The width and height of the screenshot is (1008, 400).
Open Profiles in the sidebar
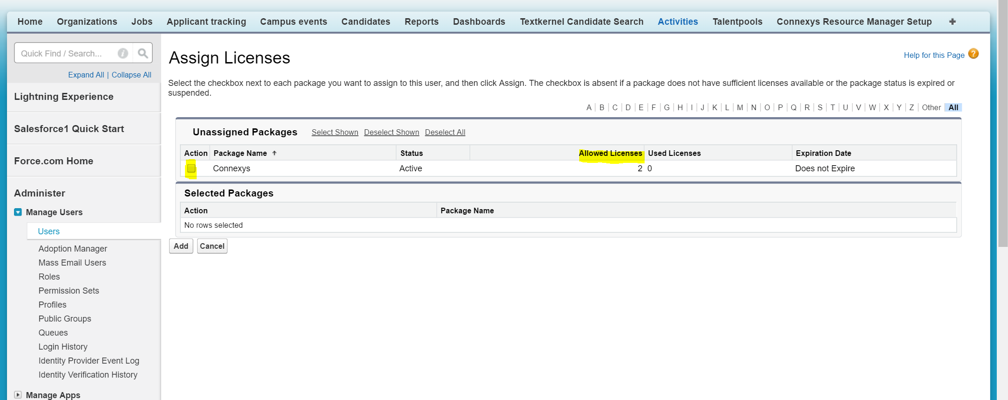[x=52, y=304]
